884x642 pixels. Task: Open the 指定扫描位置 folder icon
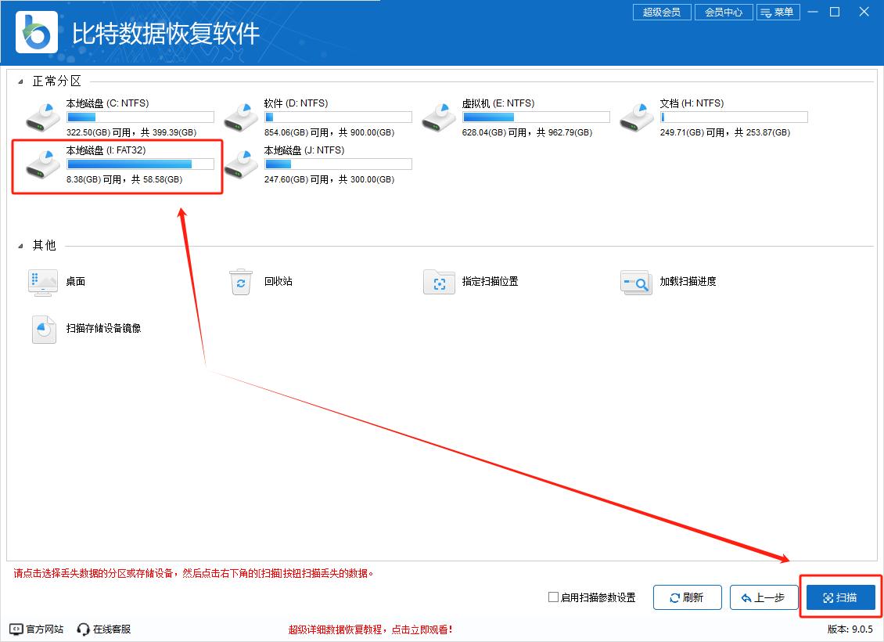439,282
